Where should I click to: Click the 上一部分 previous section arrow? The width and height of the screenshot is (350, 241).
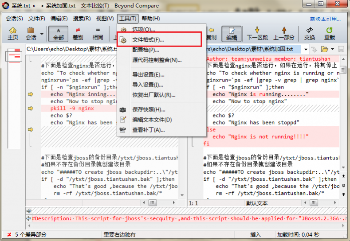284,33
